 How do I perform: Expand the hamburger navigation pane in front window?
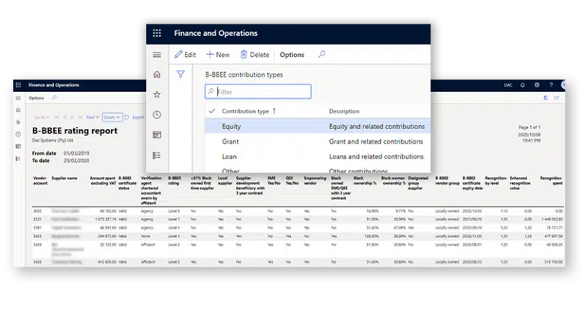click(157, 55)
